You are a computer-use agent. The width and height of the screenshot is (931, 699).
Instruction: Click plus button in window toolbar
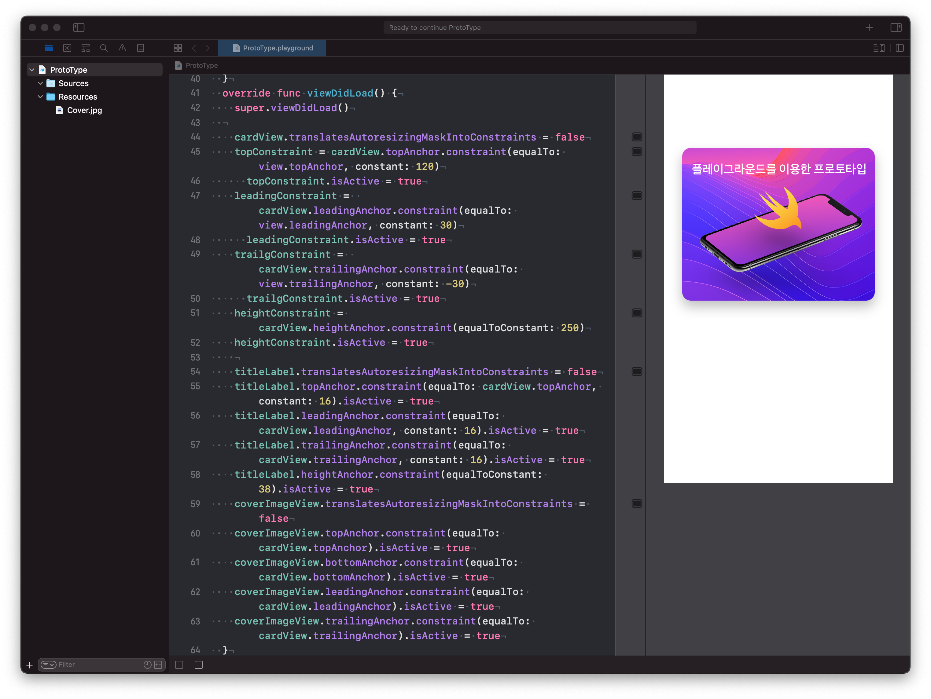tap(869, 28)
